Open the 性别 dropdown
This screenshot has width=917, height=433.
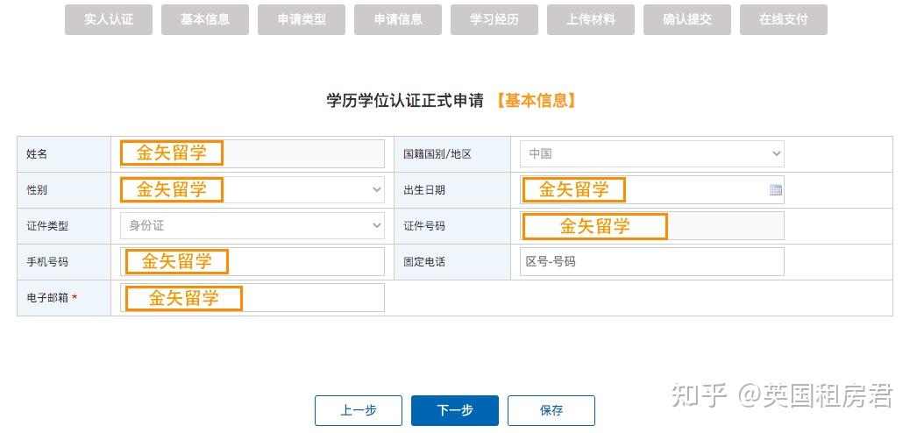252,190
